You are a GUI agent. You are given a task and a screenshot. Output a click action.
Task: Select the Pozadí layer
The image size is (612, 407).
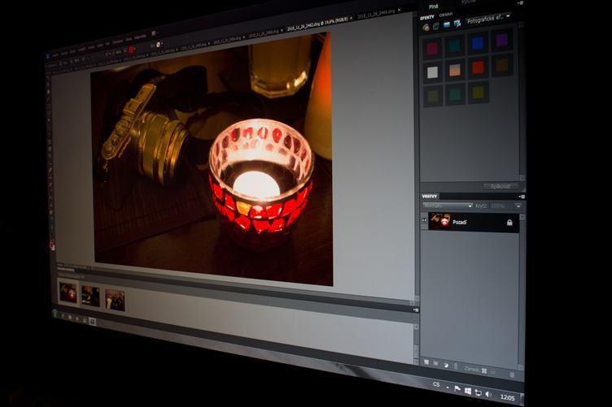pos(474,222)
